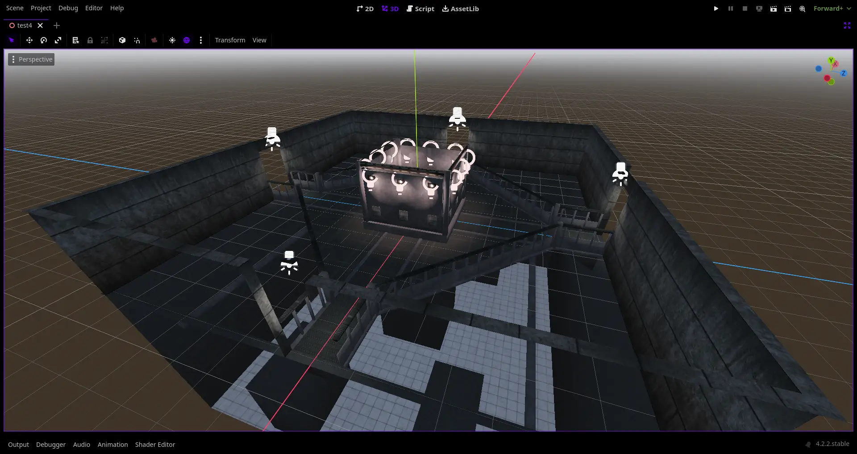The image size is (857, 454).
Task: Switch to the 2D workspace
Action: (x=365, y=8)
